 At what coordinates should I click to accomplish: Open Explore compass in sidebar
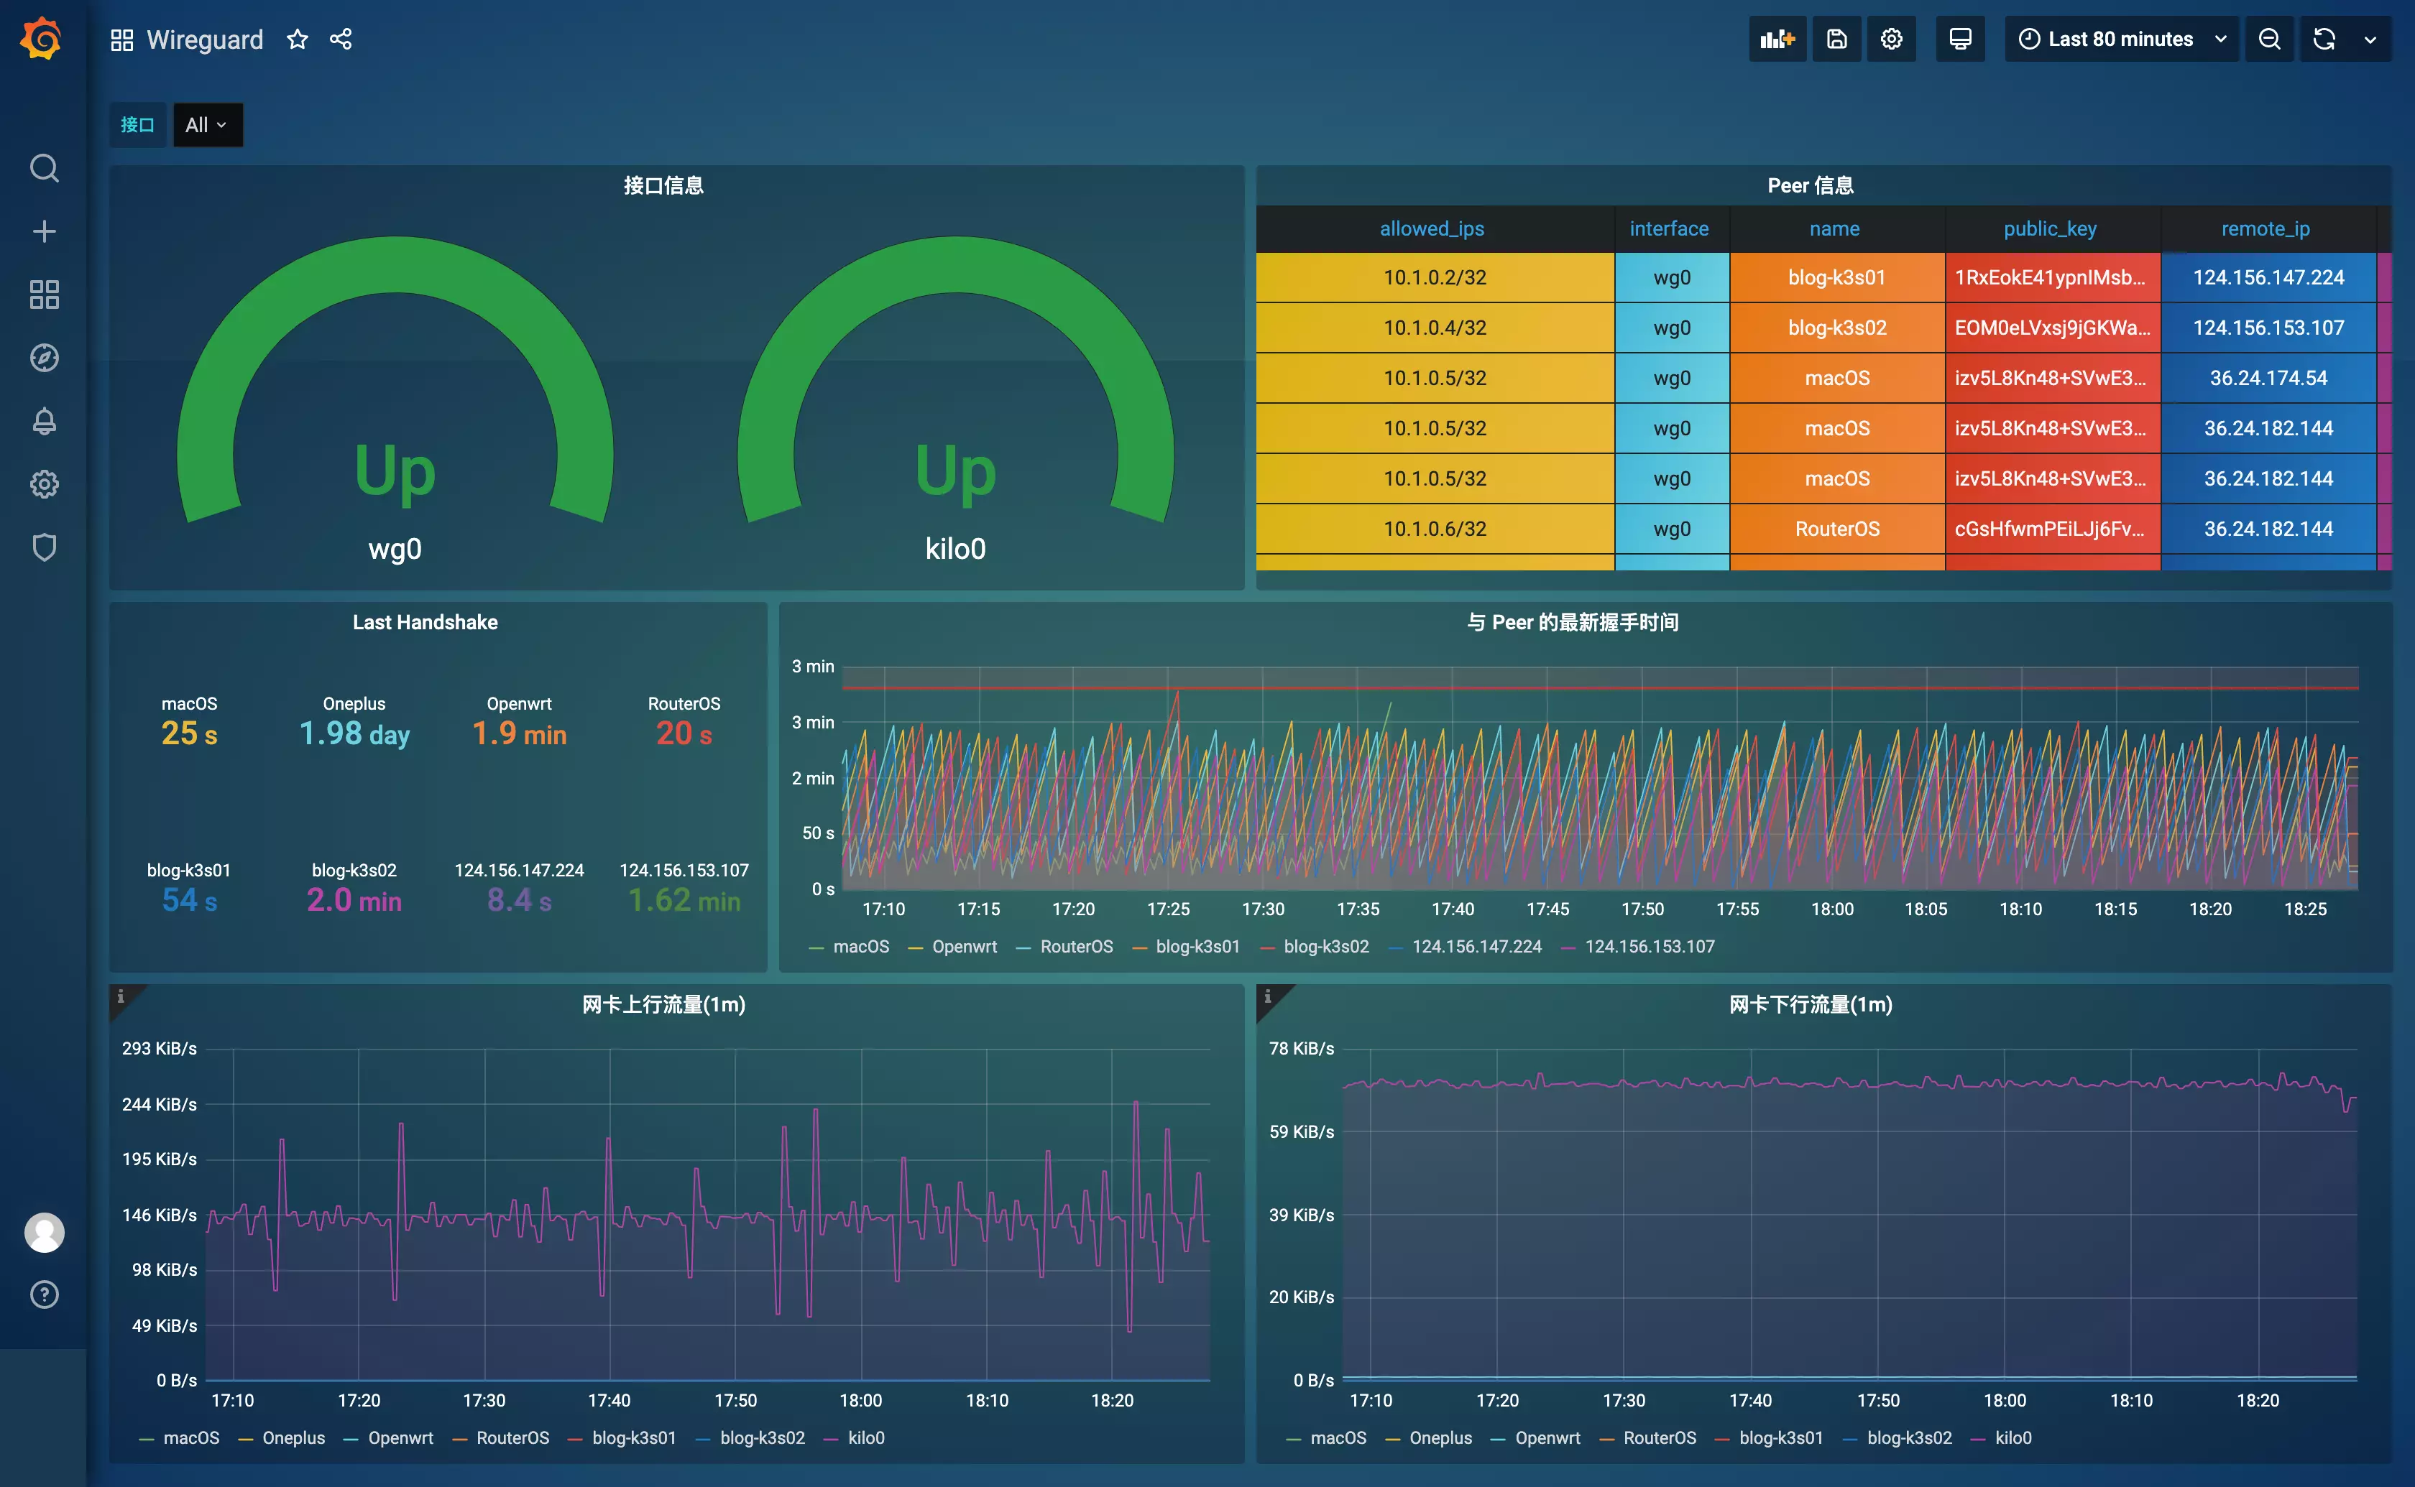point(45,357)
